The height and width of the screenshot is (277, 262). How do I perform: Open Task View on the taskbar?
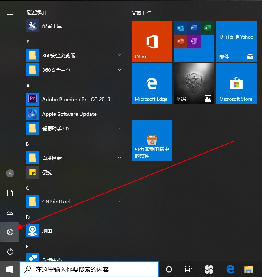188,269
